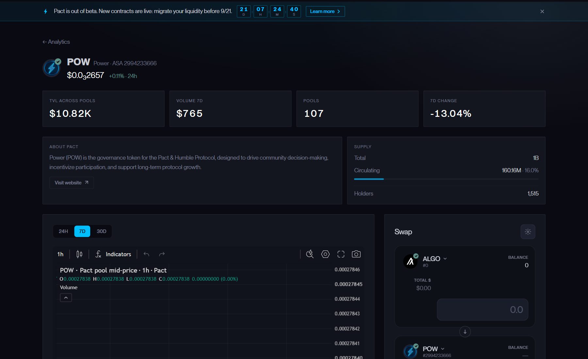Open the 1h interval selector

(60, 254)
